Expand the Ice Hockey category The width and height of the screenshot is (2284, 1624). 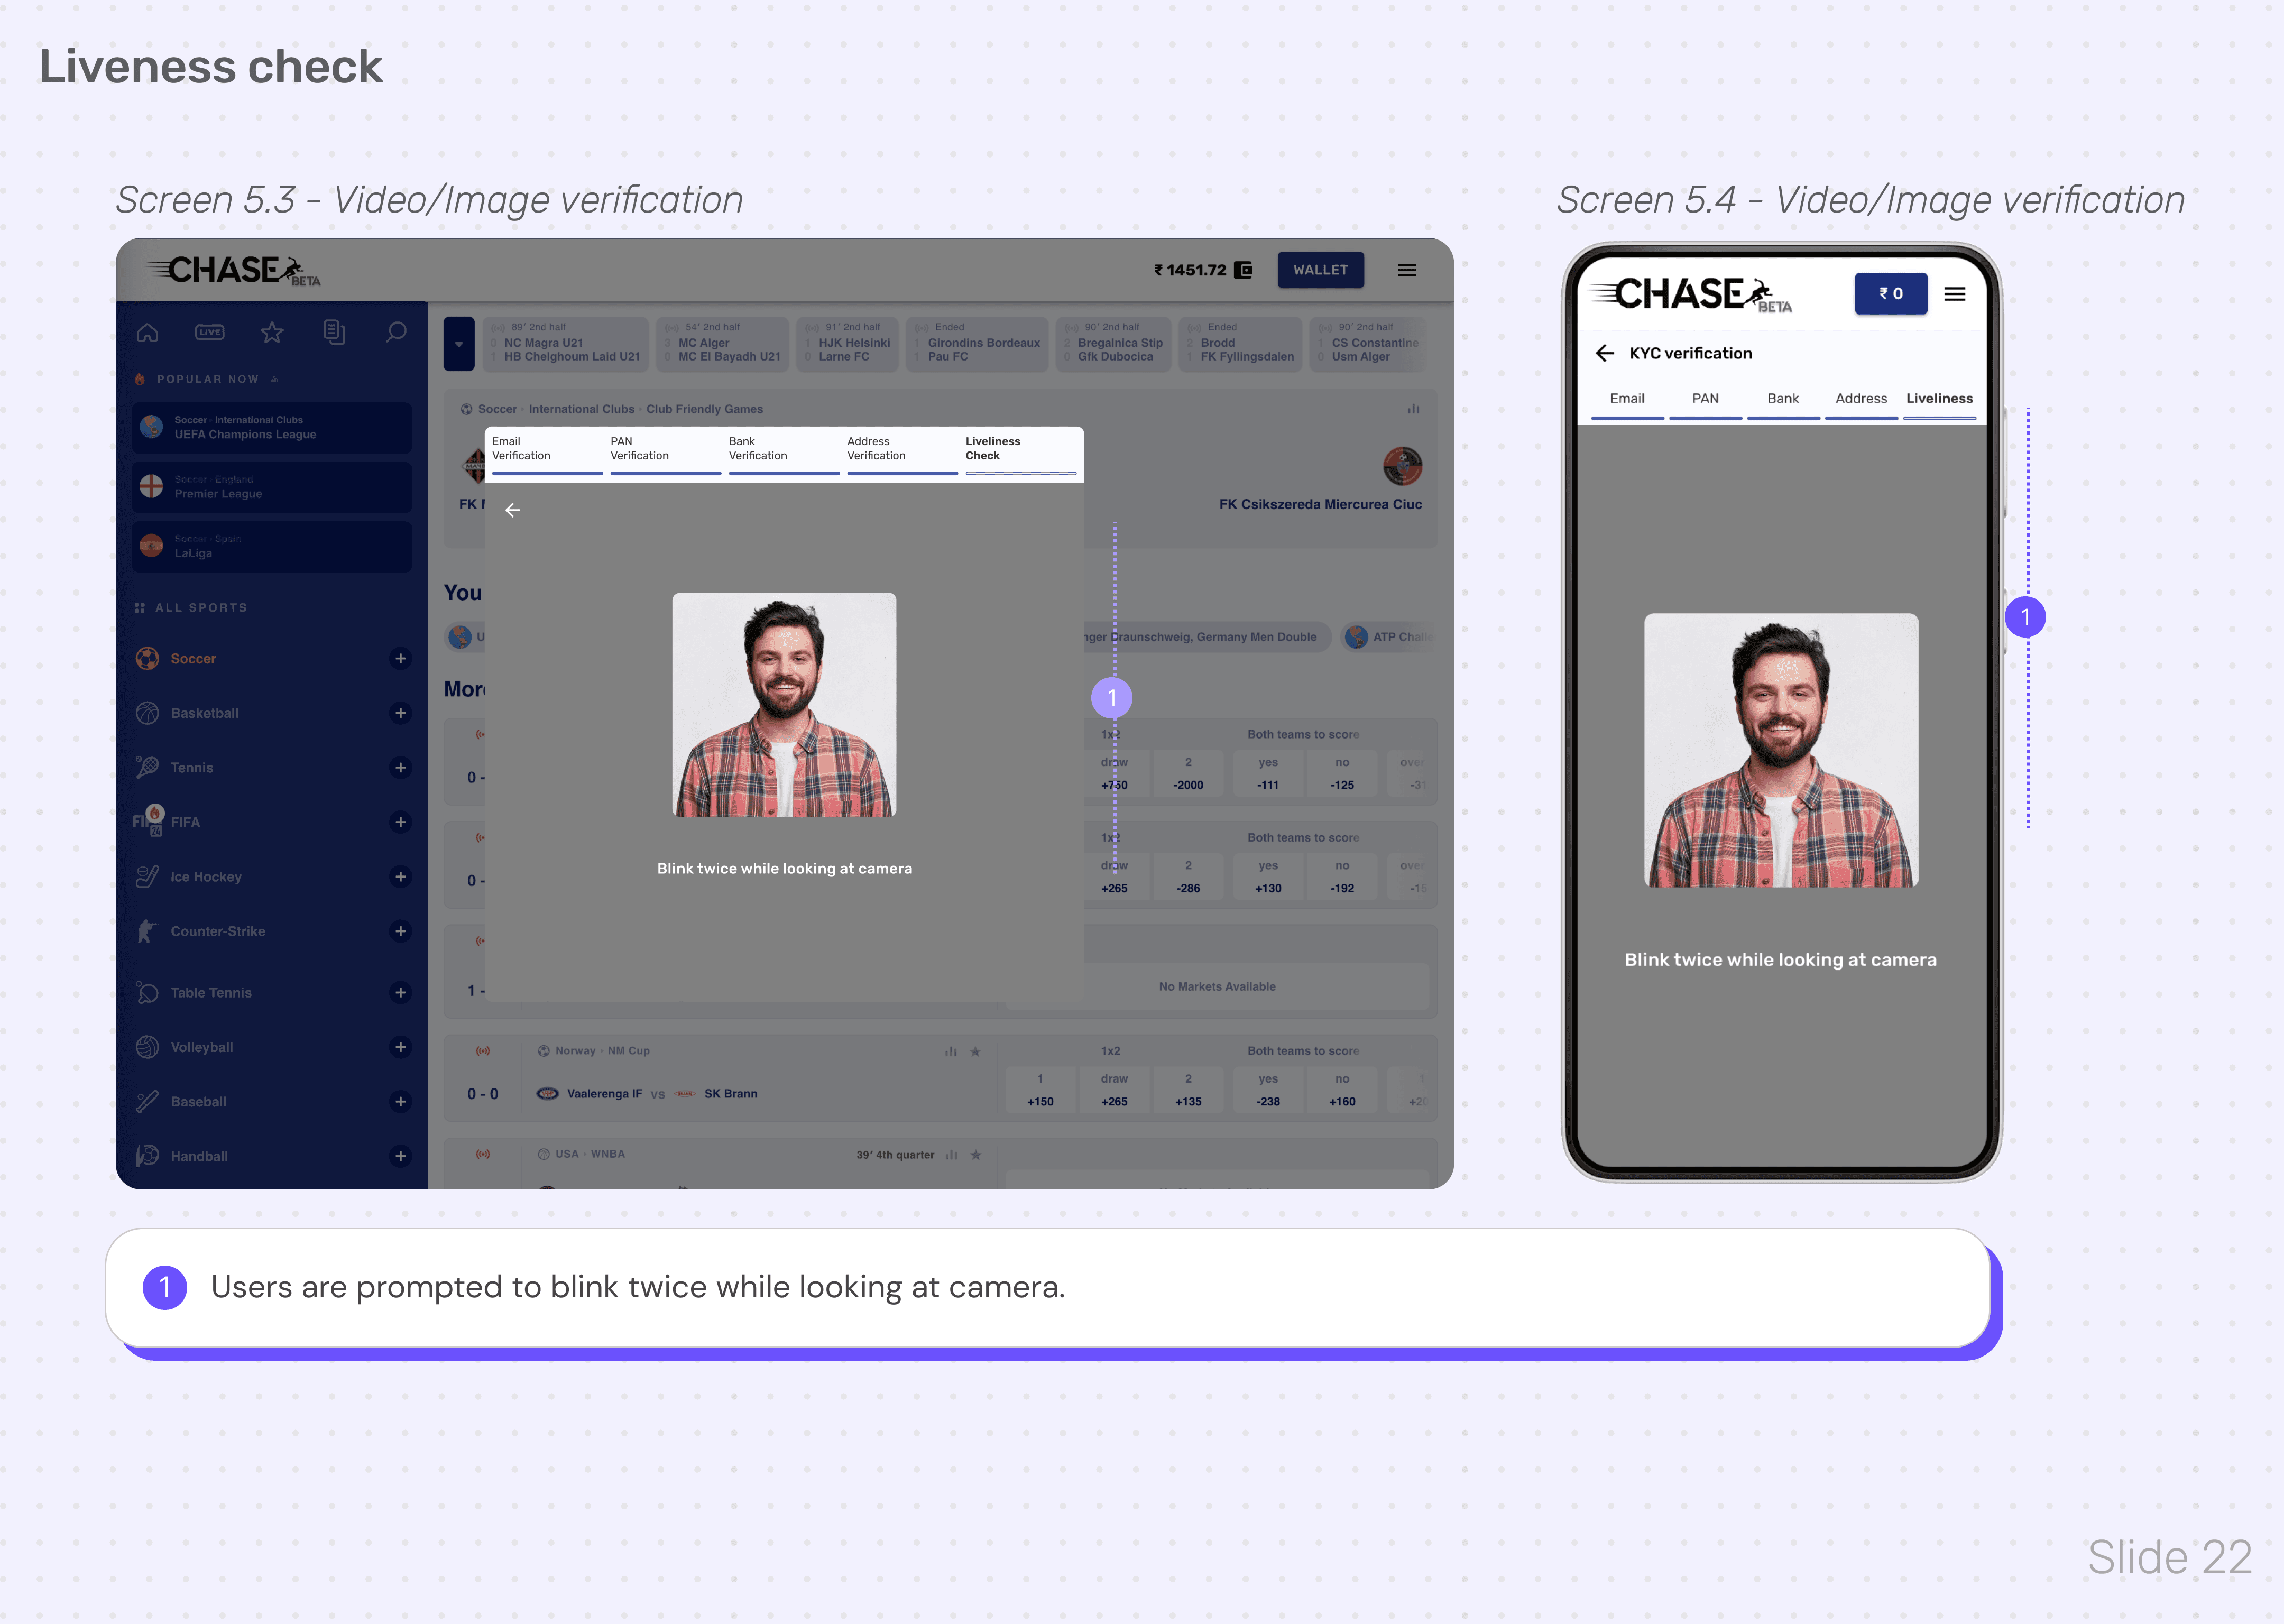(x=400, y=877)
